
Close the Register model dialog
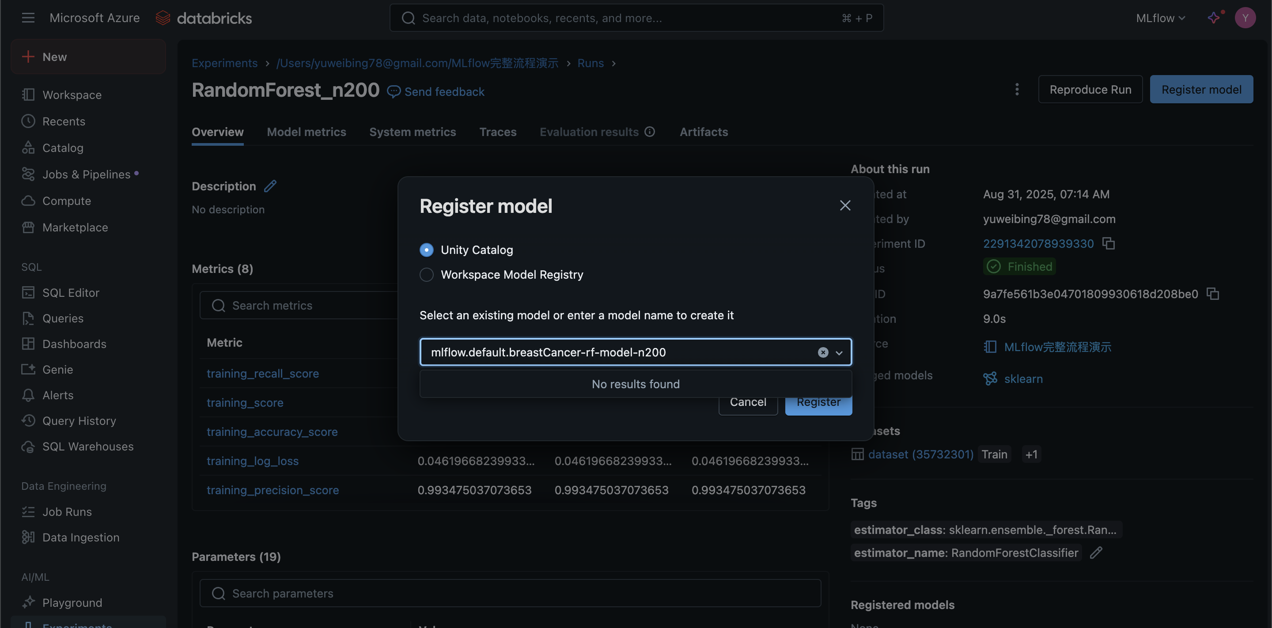coord(845,205)
